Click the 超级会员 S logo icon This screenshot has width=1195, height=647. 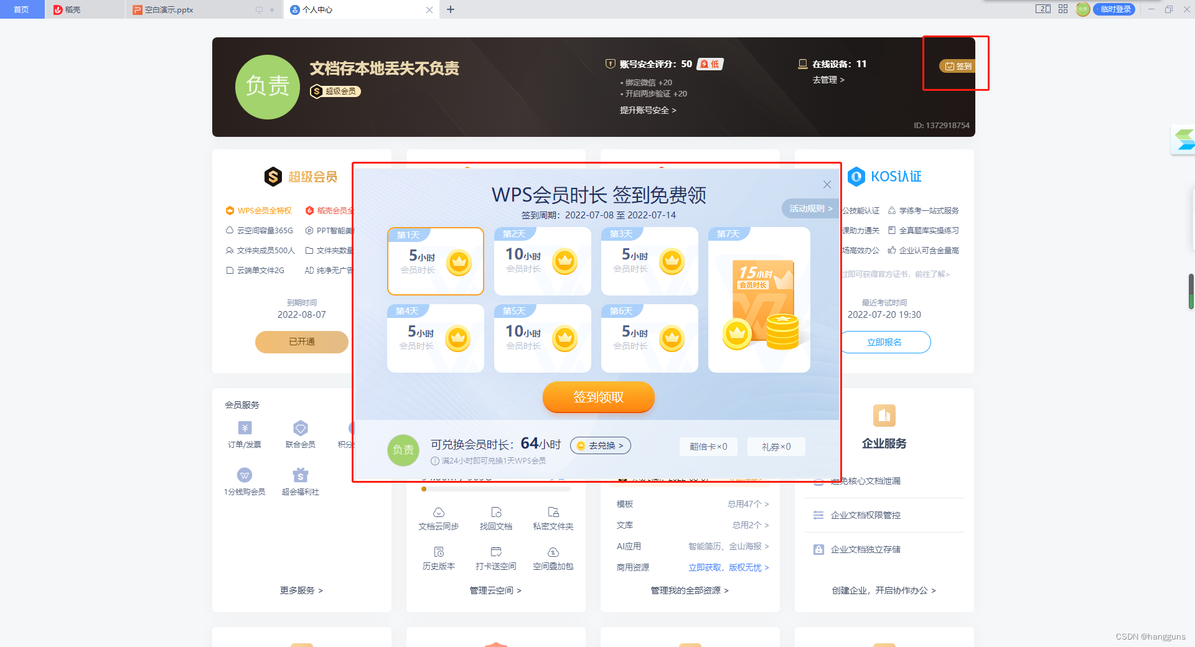point(273,177)
